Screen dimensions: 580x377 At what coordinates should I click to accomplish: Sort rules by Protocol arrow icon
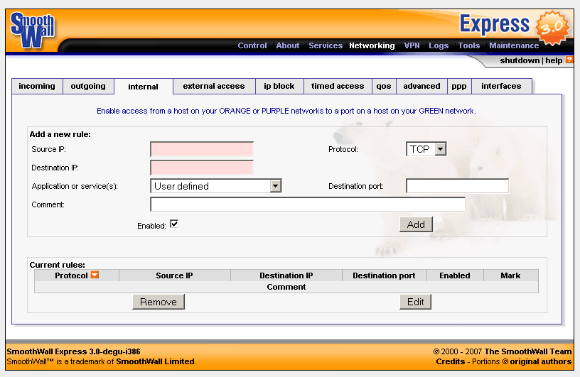point(95,275)
